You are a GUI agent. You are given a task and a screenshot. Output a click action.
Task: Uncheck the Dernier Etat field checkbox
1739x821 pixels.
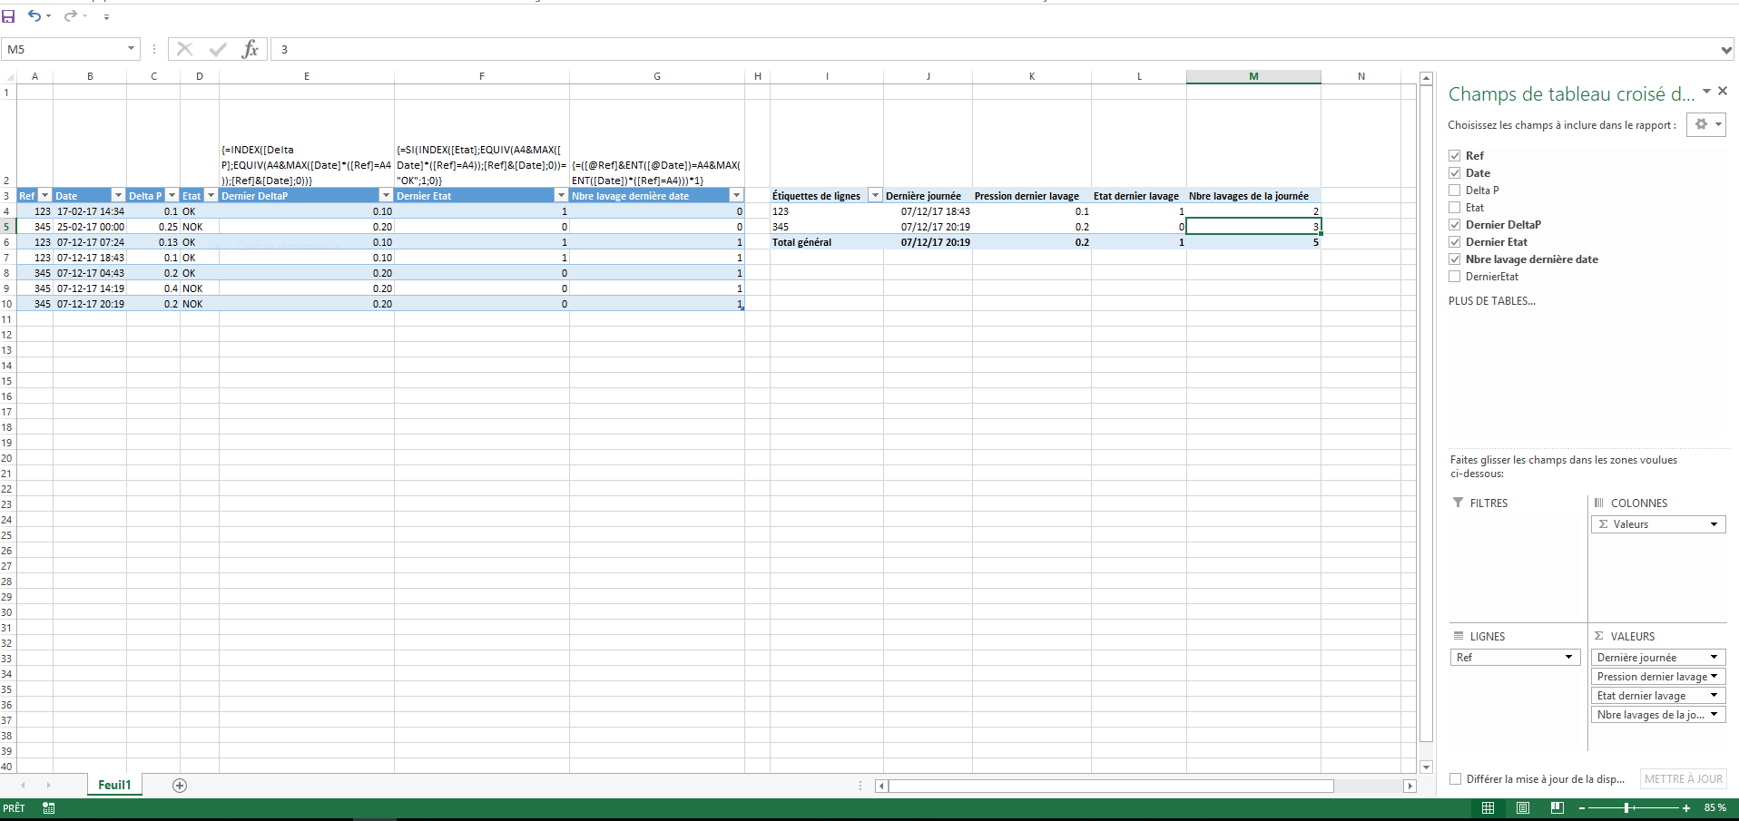tap(1455, 242)
